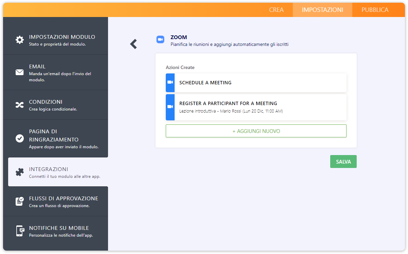
Task: Click the camera icon on Register a Participant
Action: click(170, 107)
